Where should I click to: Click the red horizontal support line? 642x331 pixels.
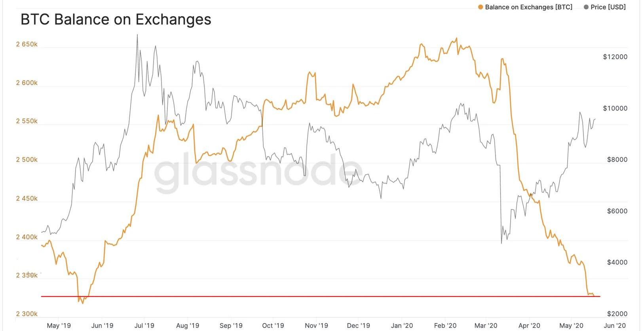click(321, 296)
